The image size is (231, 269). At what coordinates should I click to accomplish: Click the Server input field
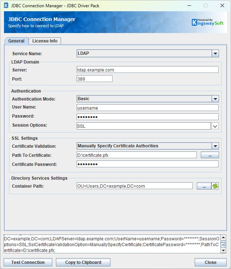147,70
